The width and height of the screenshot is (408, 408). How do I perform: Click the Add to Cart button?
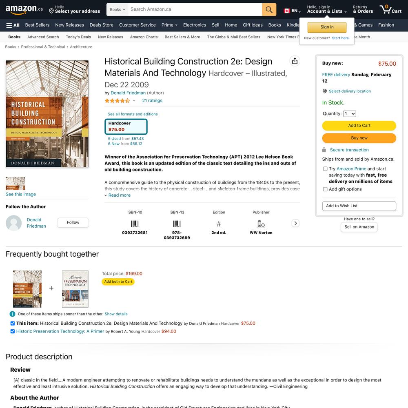pyautogui.click(x=359, y=125)
